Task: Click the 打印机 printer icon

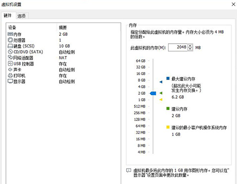Action: click(10, 76)
